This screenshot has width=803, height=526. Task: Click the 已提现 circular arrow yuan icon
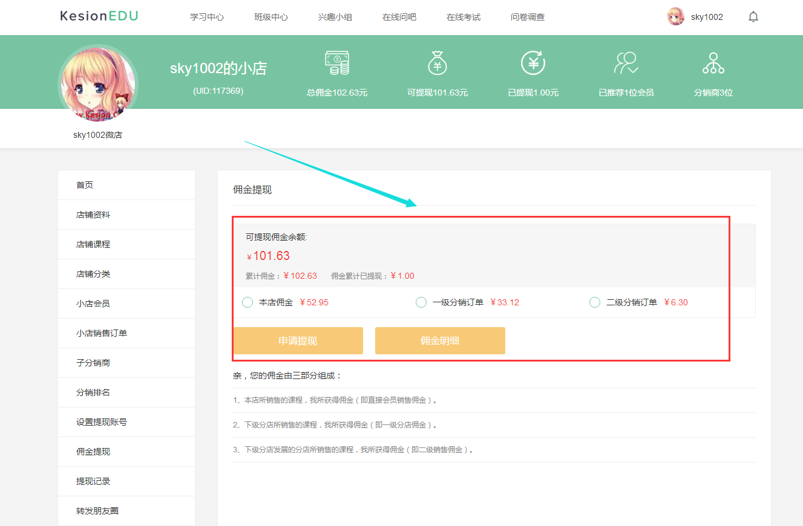[532, 62]
